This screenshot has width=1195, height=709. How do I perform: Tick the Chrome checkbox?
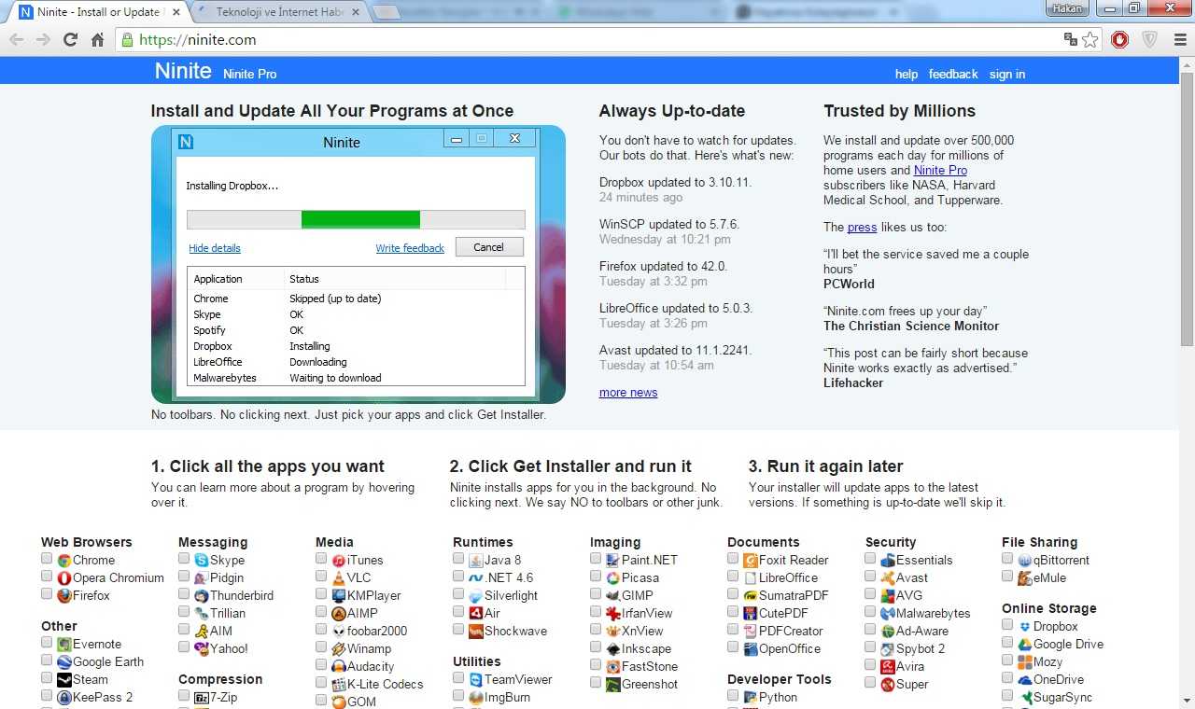47,559
